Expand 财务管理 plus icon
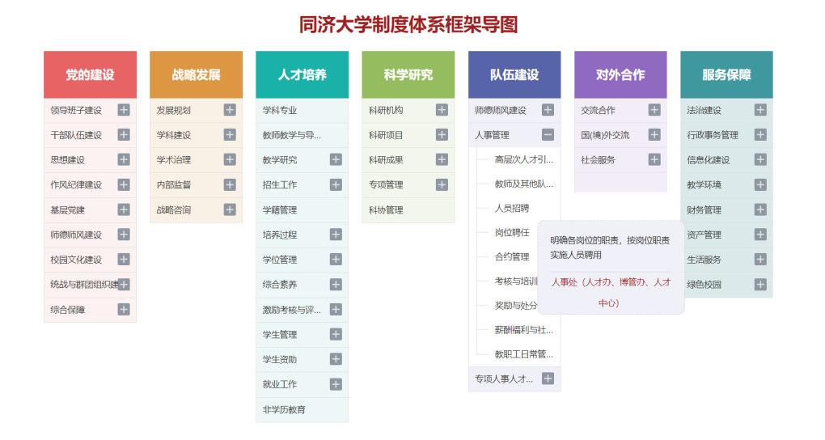This screenshot has width=825, height=440. pos(760,209)
